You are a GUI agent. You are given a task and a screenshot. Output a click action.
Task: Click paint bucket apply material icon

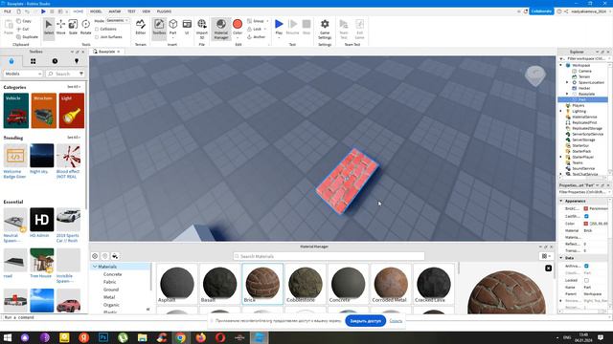[x=115, y=256]
